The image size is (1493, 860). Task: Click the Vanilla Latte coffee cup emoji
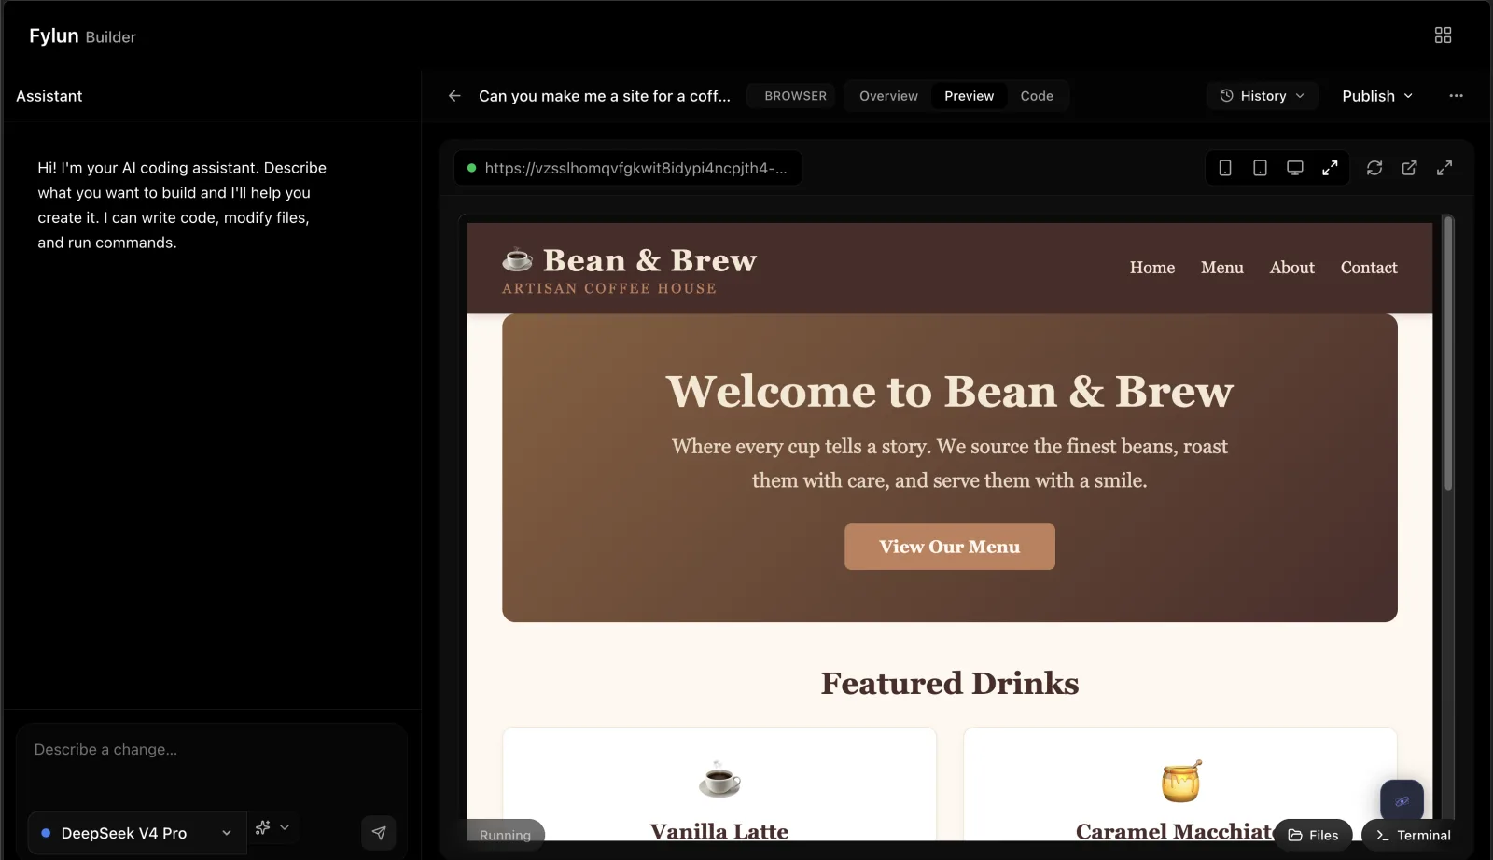tap(719, 779)
